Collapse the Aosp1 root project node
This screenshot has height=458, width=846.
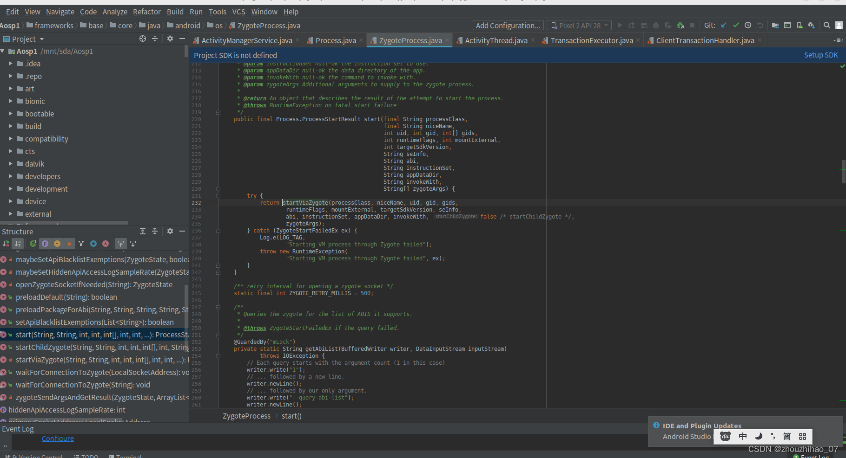click(x=3, y=51)
